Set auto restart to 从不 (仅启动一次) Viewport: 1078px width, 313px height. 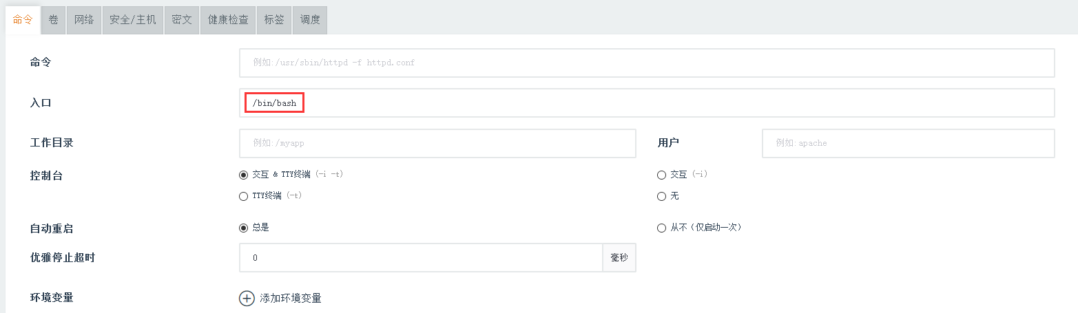662,228
